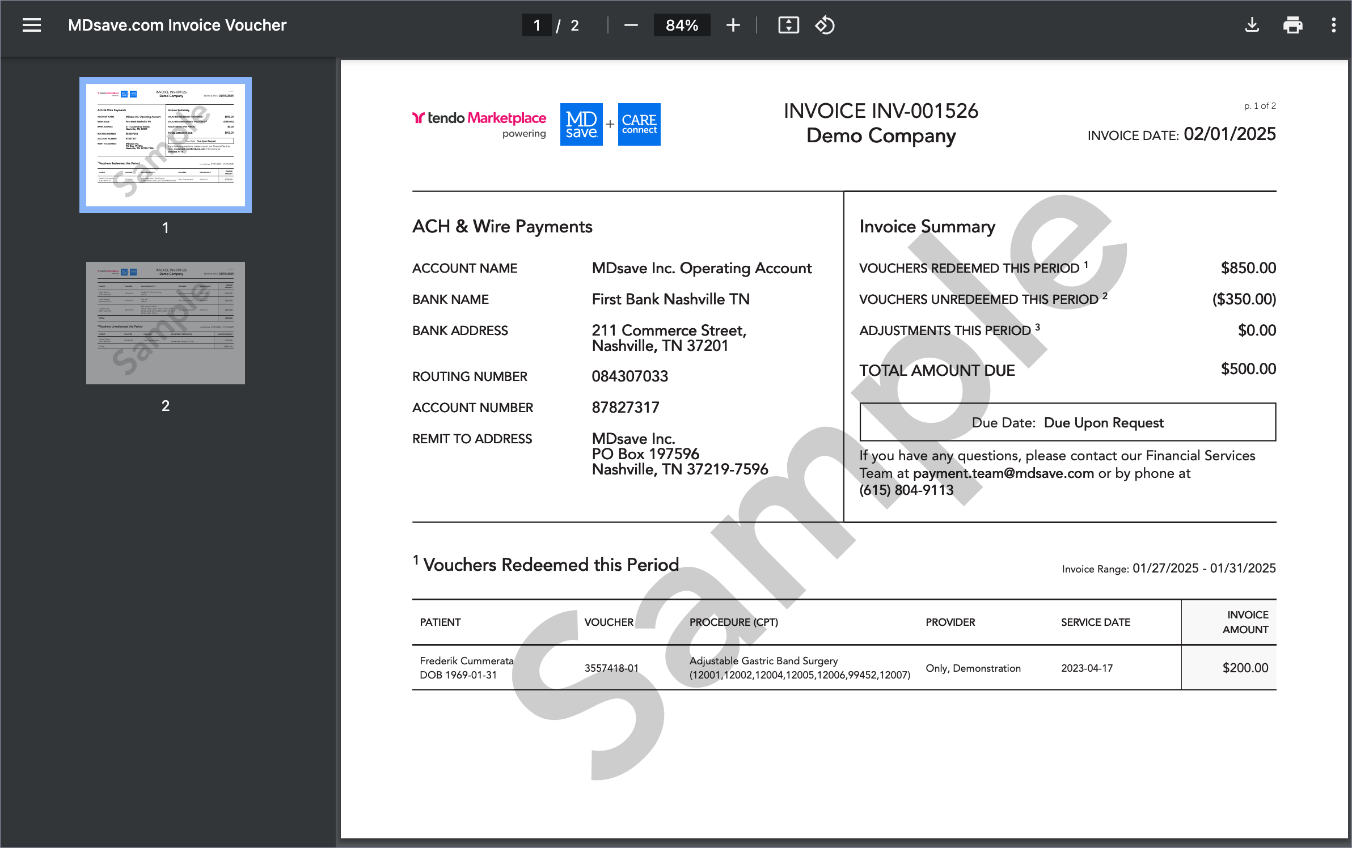Screen dimensions: 1352x848
Task: Click the 84% zoom level field
Action: pyautogui.click(x=681, y=25)
